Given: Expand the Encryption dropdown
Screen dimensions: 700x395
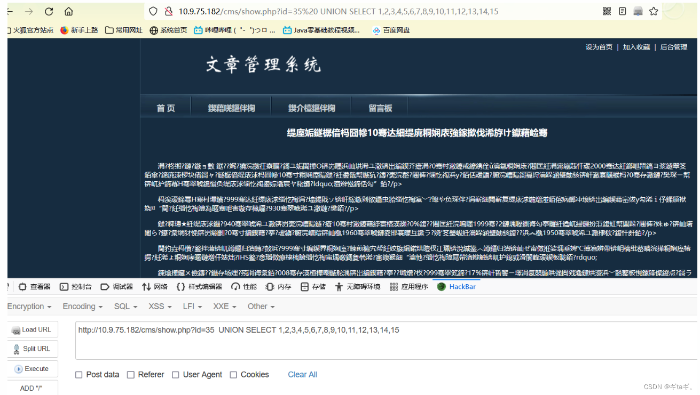Looking at the screenshot, I should click(x=27, y=306).
